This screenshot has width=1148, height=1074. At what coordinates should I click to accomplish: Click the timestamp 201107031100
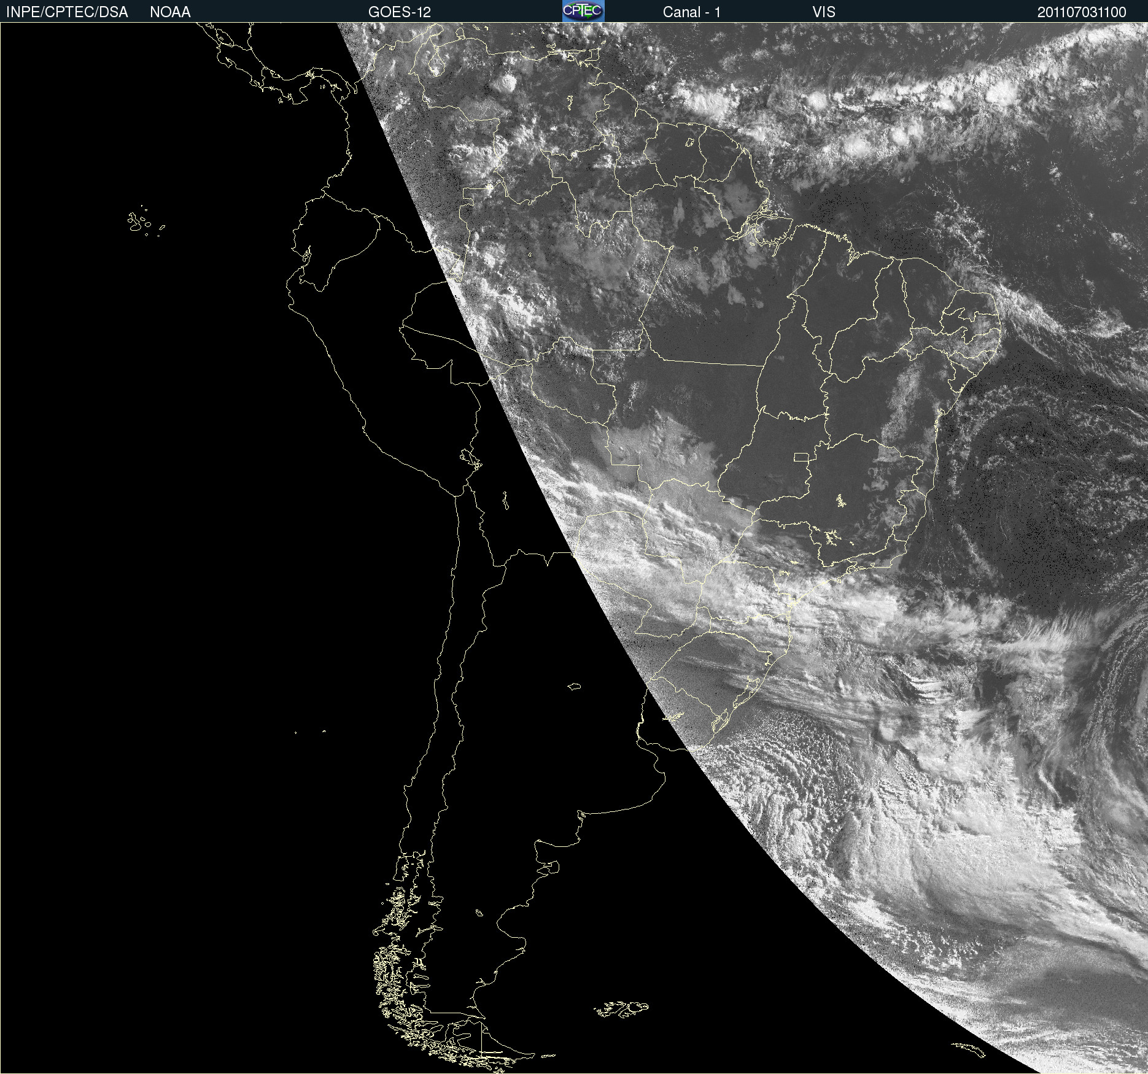click(1082, 12)
